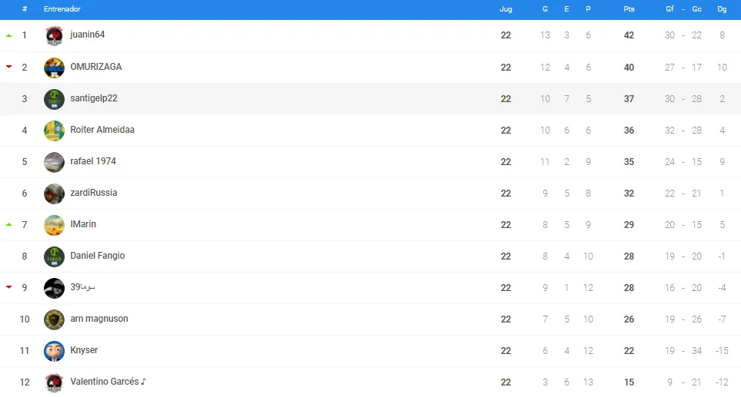This screenshot has height=397, width=741.
Task: Click the red down arrow at position 9
Action: (8, 286)
